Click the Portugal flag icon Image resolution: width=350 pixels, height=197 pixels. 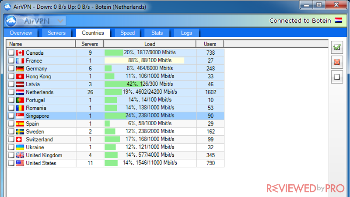pos(20,100)
